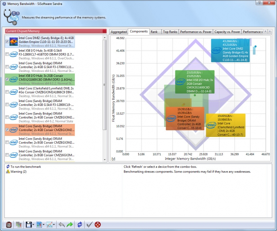277x231 pixels.
Task: Click the Intel logo beside the Clarksfield/Lynnfield row
Action: coord(14,92)
